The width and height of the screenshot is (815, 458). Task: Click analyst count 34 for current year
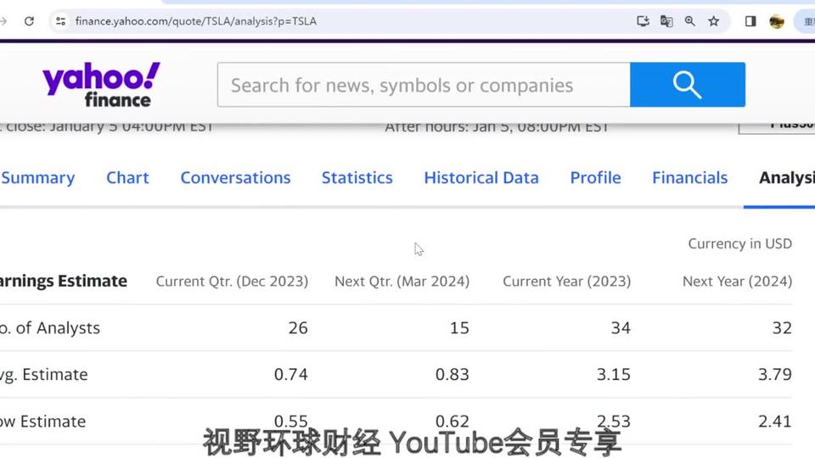621,328
